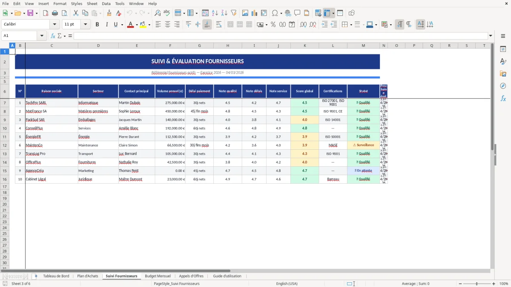This screenshot has height=287, width=511.
Task: Click the zoom slider handle
Action: click(477, 284)
